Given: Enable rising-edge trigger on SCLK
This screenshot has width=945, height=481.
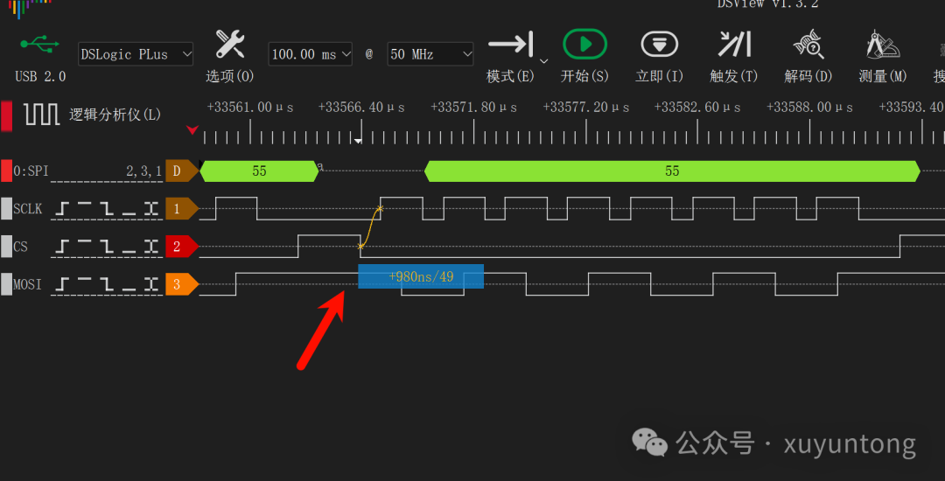Looking at the screenshot, I should [63, 210].
